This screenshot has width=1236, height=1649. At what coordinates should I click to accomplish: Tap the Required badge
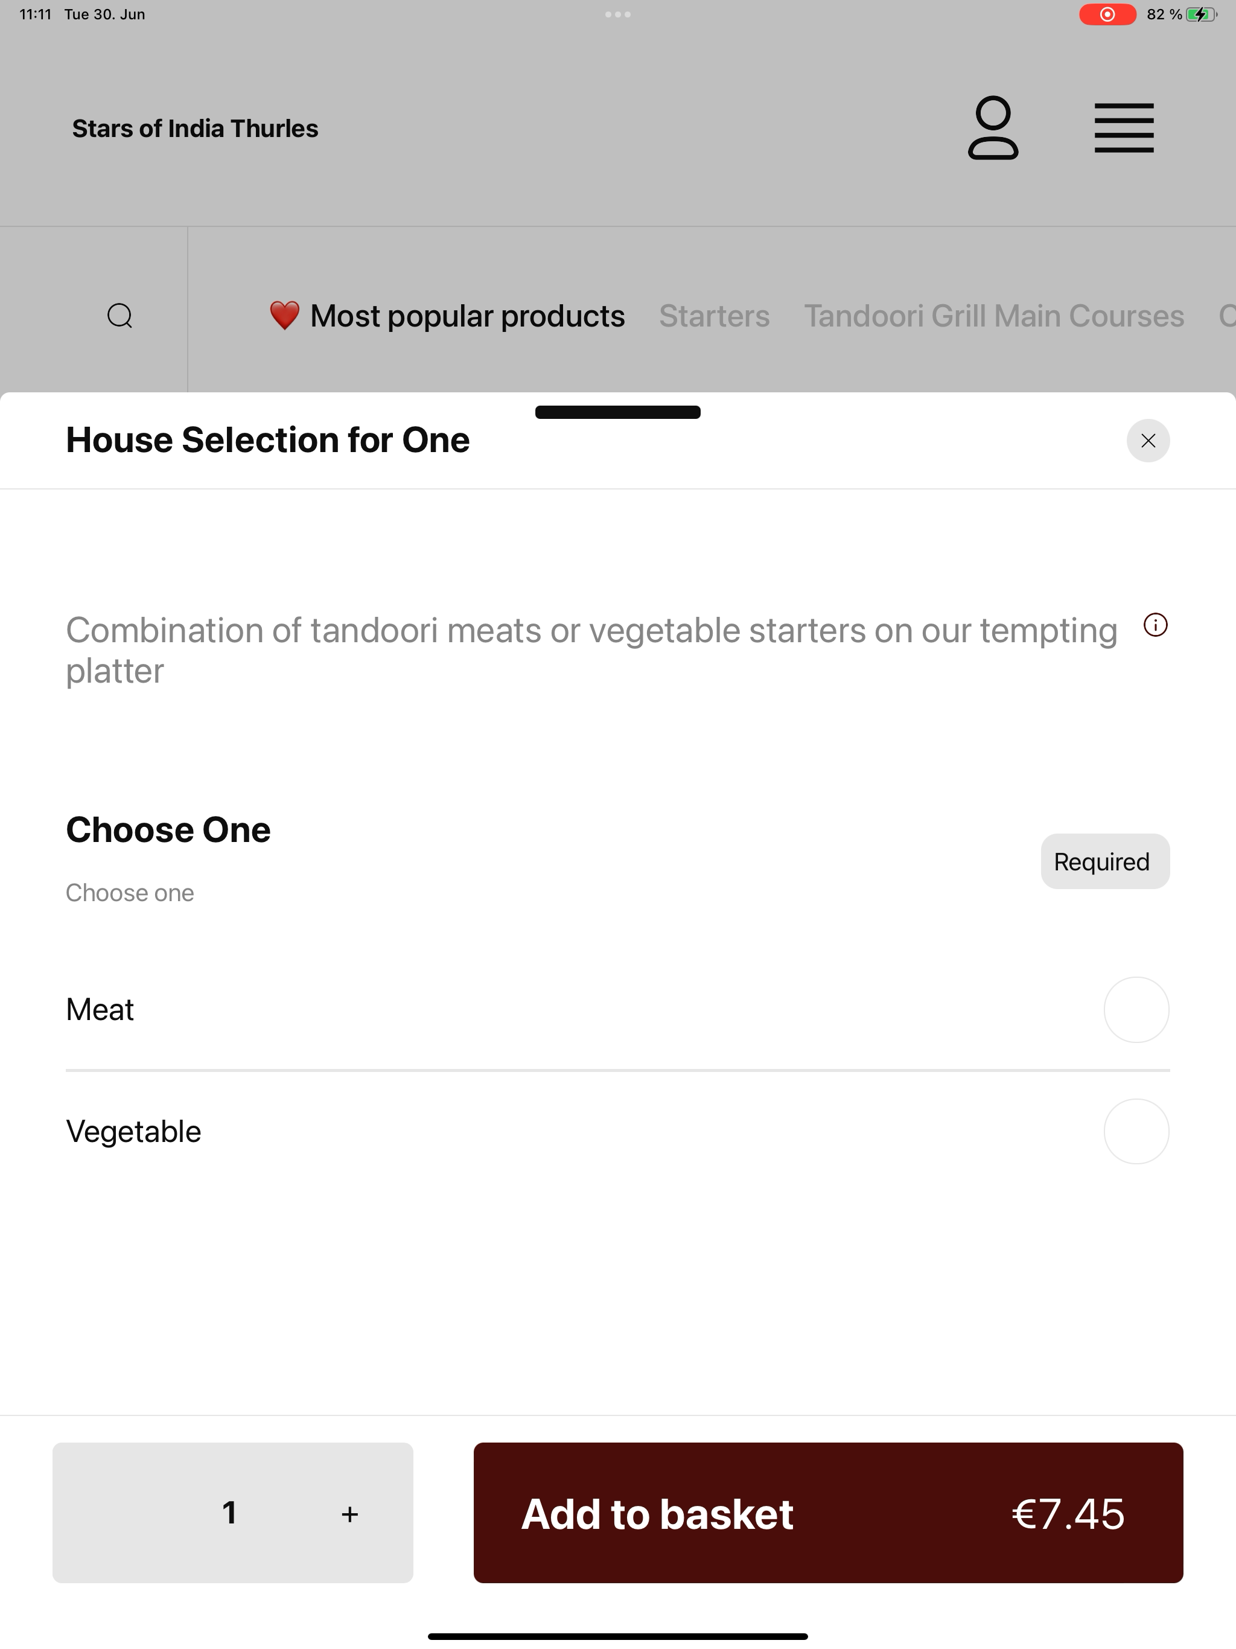1105,861
